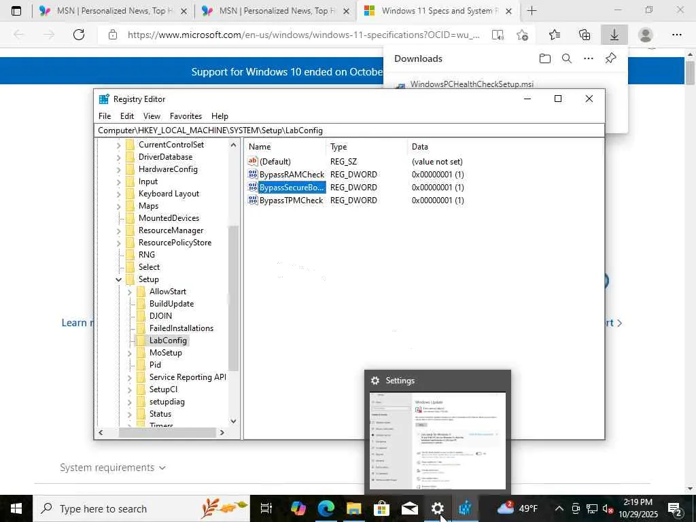Open Task View from taskbar
The image size is (696, 522).
pyautogui.click(x=266, y=508)
